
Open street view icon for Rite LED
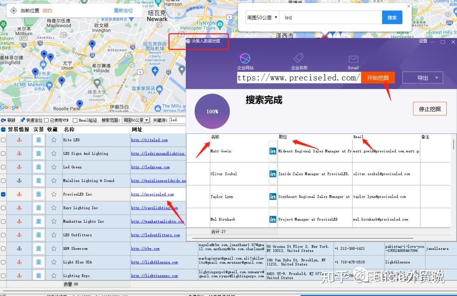pyautogui.click(x=39, y=140)
